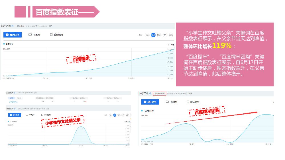Choose the 7天 range in the 百度糯米 chart
Image resolution: width=285 pixels, height=160 pixels.
pos(147,35)
